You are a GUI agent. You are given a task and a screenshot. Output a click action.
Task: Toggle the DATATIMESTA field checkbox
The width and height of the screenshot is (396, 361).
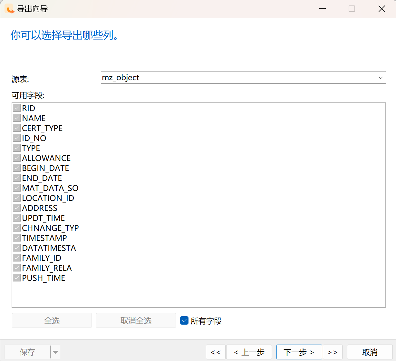[x=17, y=248]
